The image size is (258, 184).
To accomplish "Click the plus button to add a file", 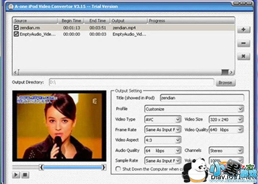I will pos(244,30).
